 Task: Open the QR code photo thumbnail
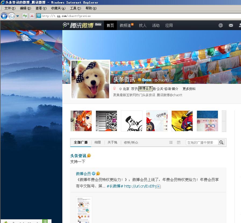(x=106, y=121)
